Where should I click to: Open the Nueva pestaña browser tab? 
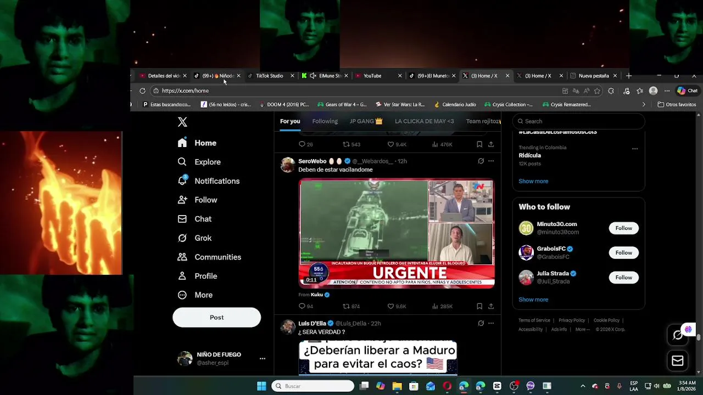(593, 76)
